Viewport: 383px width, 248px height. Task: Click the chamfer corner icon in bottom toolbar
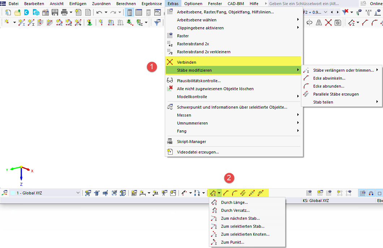pyautogui.click(x=226, y=193)
